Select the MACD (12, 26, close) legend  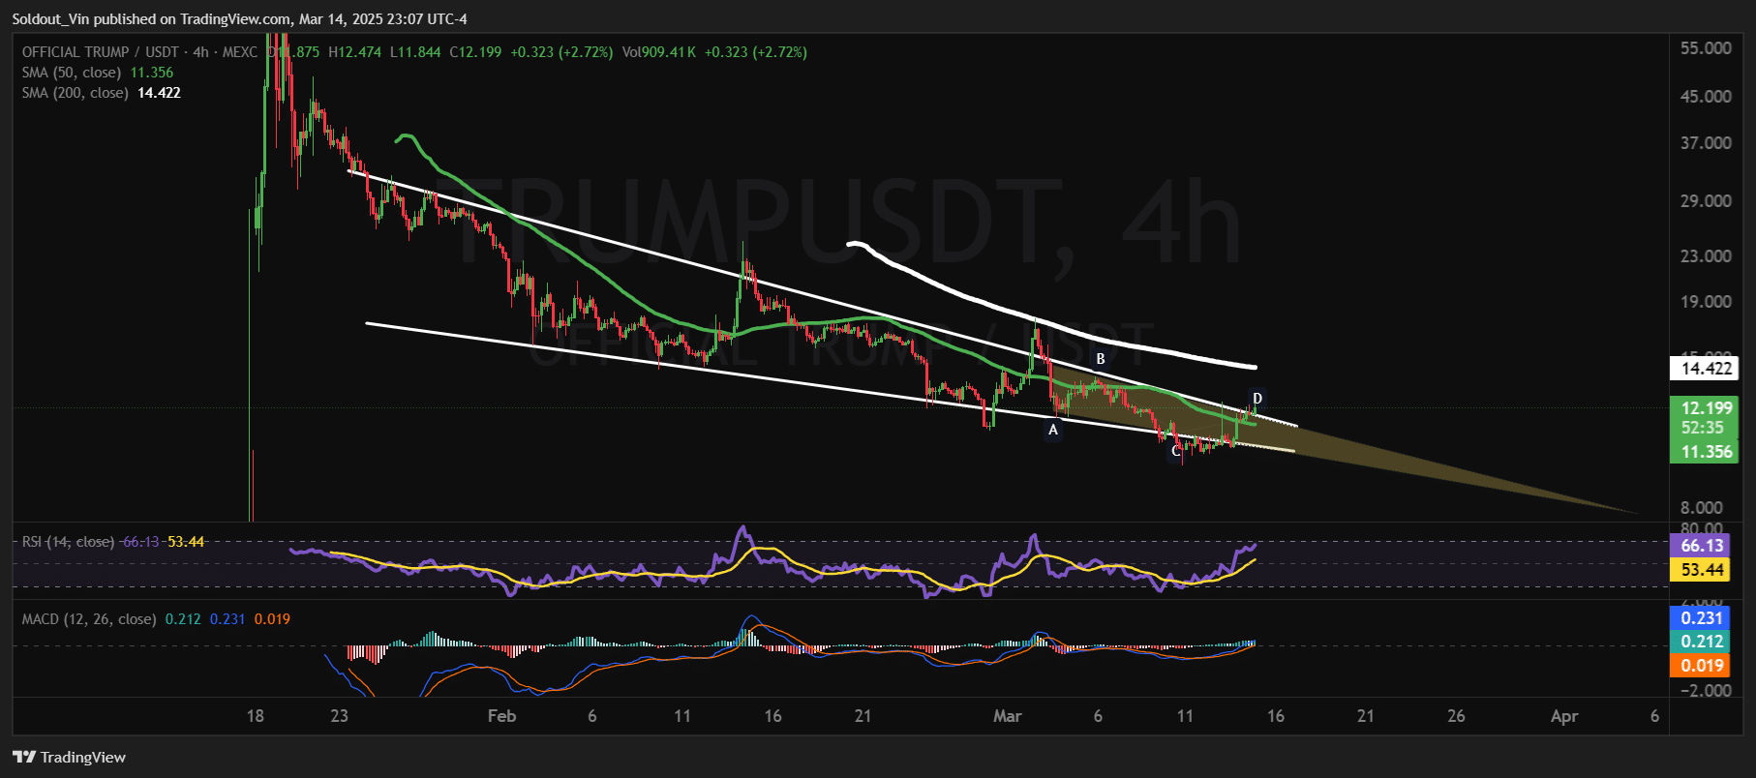tap(156, 619)
